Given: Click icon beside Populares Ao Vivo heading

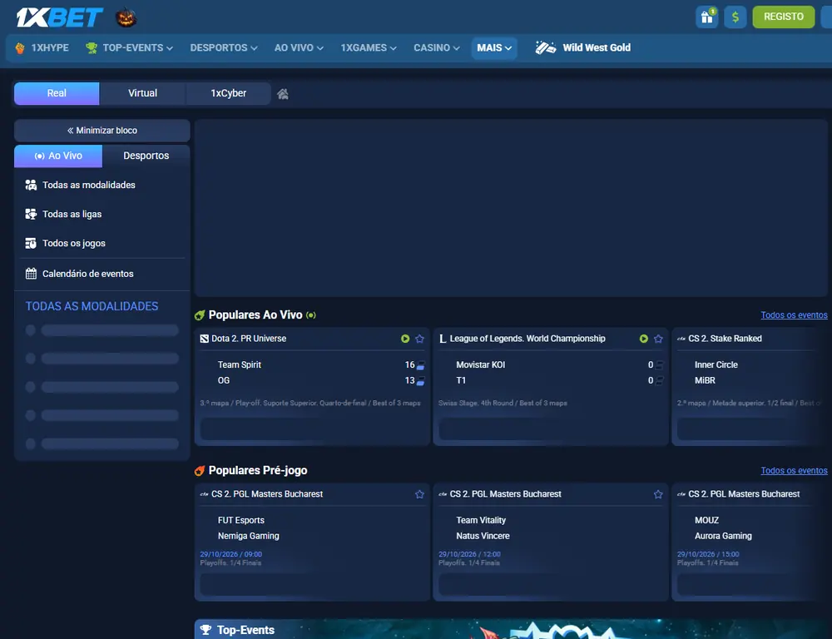Looking at the screenshot, I should coord(200,315).
